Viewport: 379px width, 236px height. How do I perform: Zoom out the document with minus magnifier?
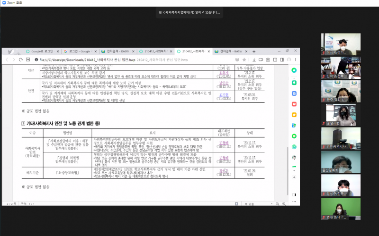[278, 204]
